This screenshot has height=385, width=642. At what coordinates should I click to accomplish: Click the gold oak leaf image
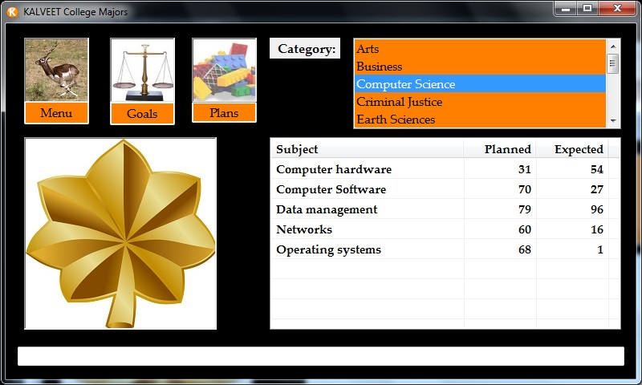click(120, 233)
